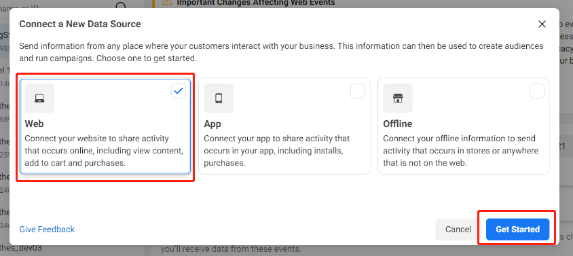Click the Cancel button
The image size is (573, 256).
(x=458, y=230)
